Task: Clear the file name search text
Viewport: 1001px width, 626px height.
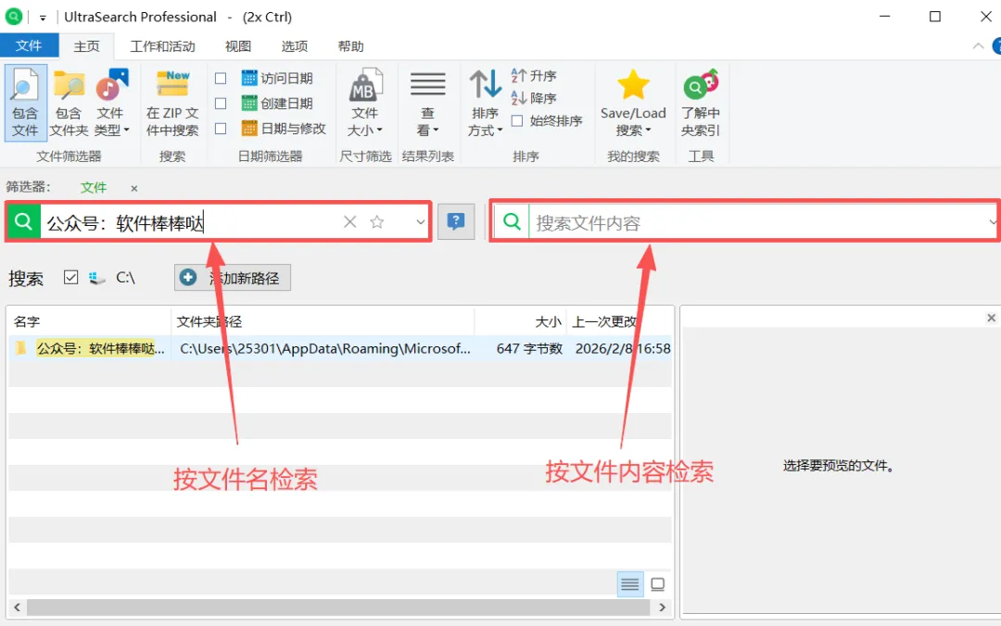Action: 349,221
